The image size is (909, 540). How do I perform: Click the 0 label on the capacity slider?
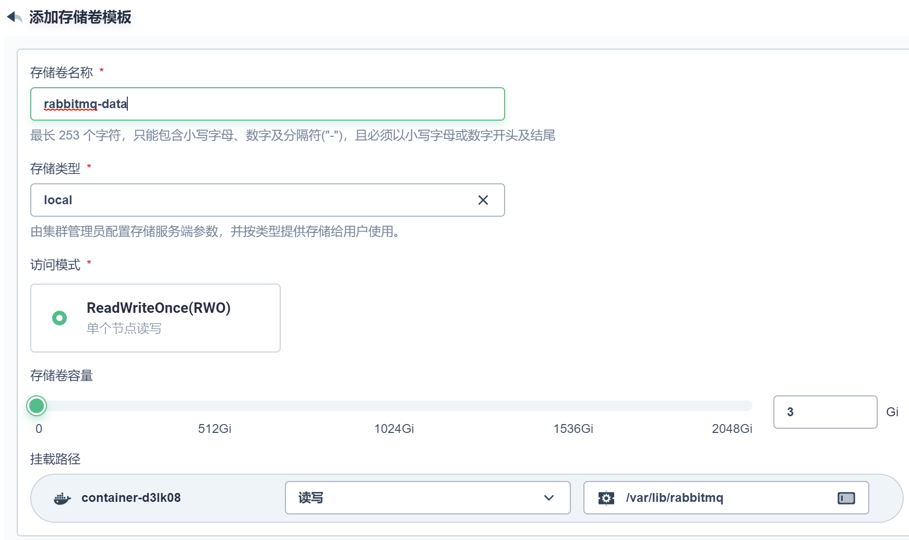pyautogui.click(x=39, y=429)
